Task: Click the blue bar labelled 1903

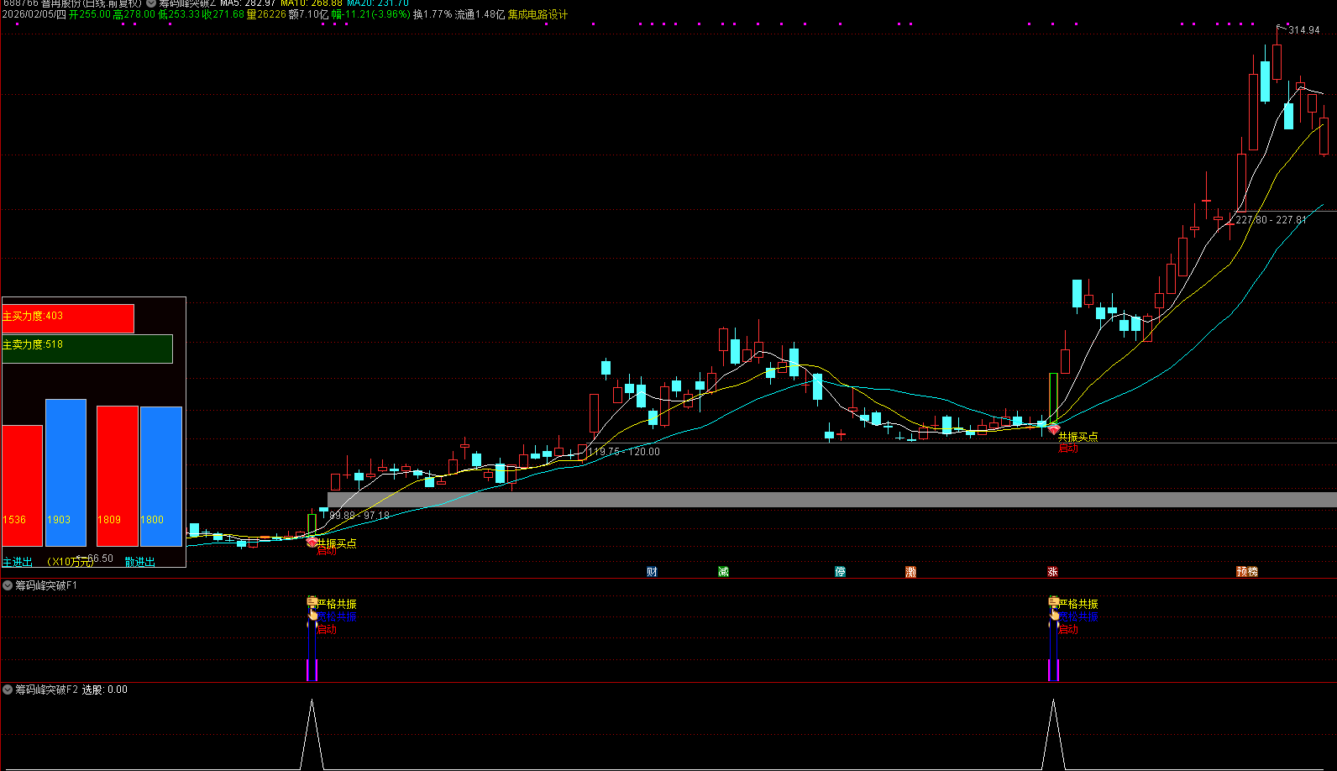Action: point(66,473)
